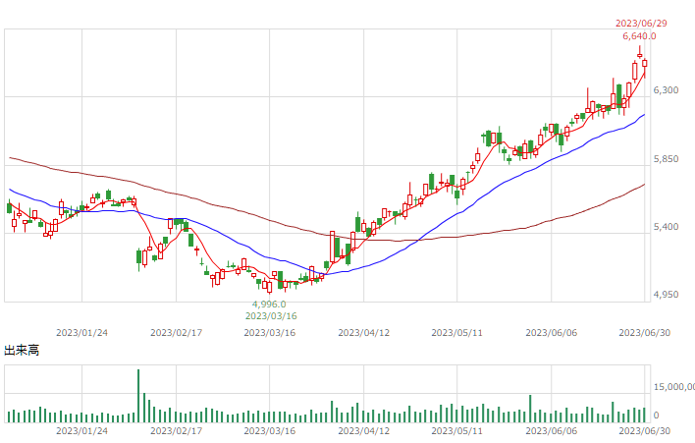This screenshot has height=443, width=695.
Task: Click the 2023/05/11 date under price chart
Action: (x=457, y=333)
